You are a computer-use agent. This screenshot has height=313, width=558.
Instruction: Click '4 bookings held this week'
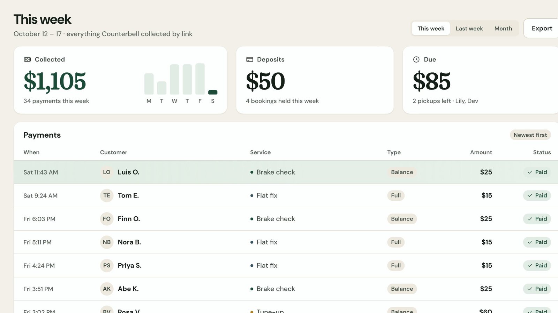click(x=282, y=101)
